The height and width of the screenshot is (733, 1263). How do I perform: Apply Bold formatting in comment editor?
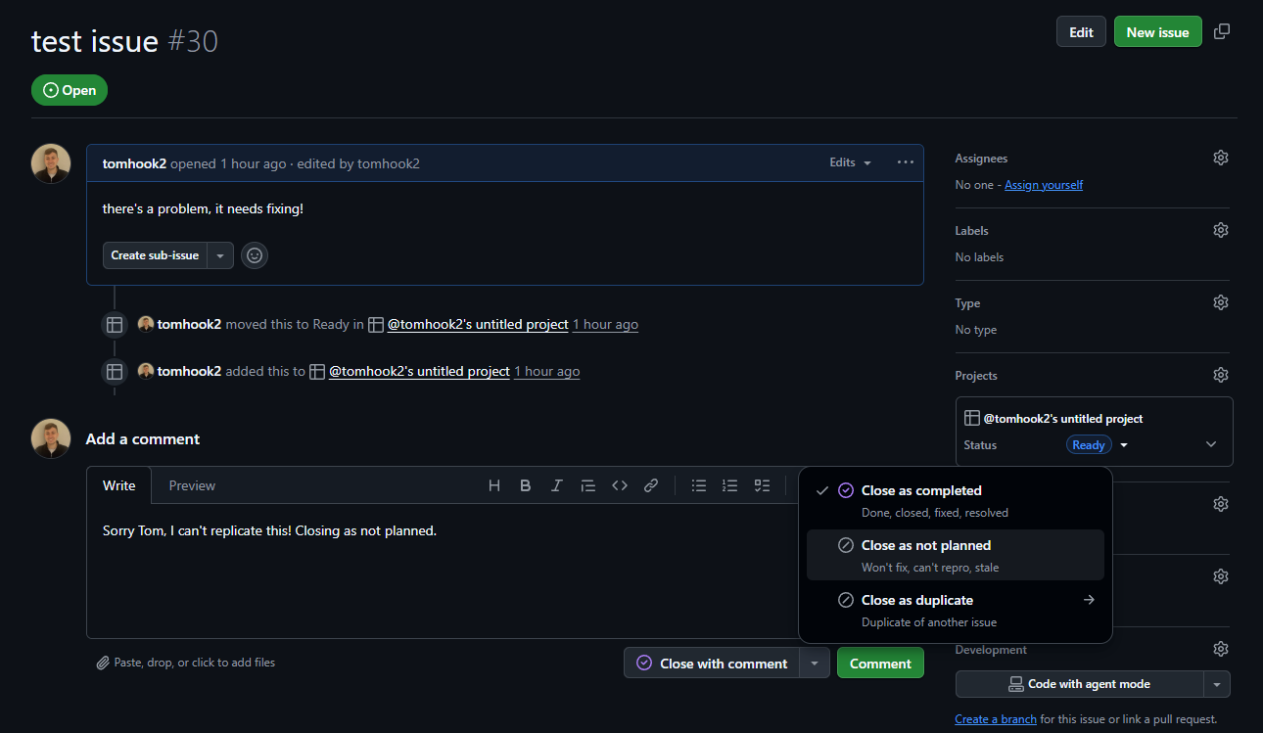(526, 485)
